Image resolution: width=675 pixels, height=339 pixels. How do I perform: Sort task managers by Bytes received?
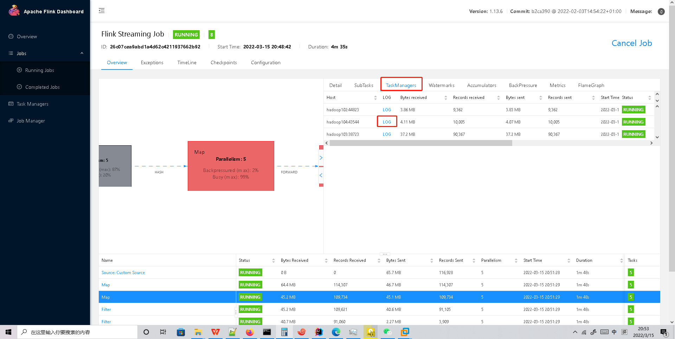coord(445,98)
